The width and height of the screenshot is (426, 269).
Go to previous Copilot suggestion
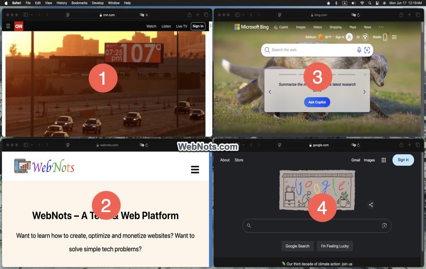pos(270,92)
